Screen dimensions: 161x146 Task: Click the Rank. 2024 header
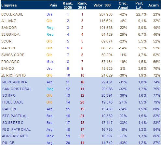pyautogui.click(x=82, y=6)
